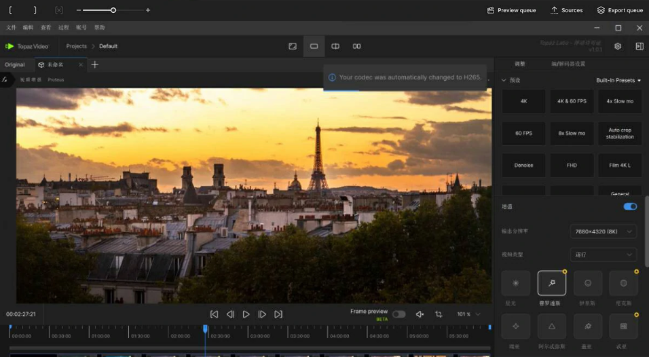The height and width of the screenshot is (357, 649).
Task: Add a new tab with plus icon
Action: point(95,64)
